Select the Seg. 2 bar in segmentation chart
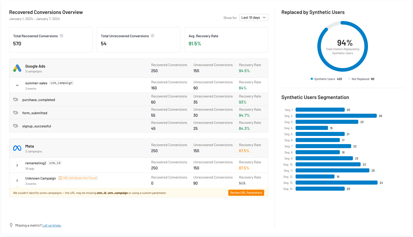Image resolution: width=413 pixels, height=237 pixels. pos(336,116)
